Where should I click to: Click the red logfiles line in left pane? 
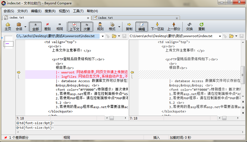(x=77, y=77)
